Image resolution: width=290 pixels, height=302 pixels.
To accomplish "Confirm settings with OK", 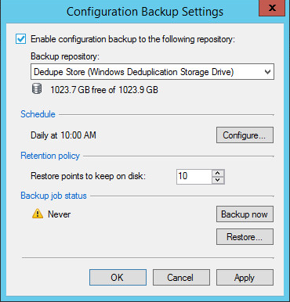I will click(x=118, y=278).
